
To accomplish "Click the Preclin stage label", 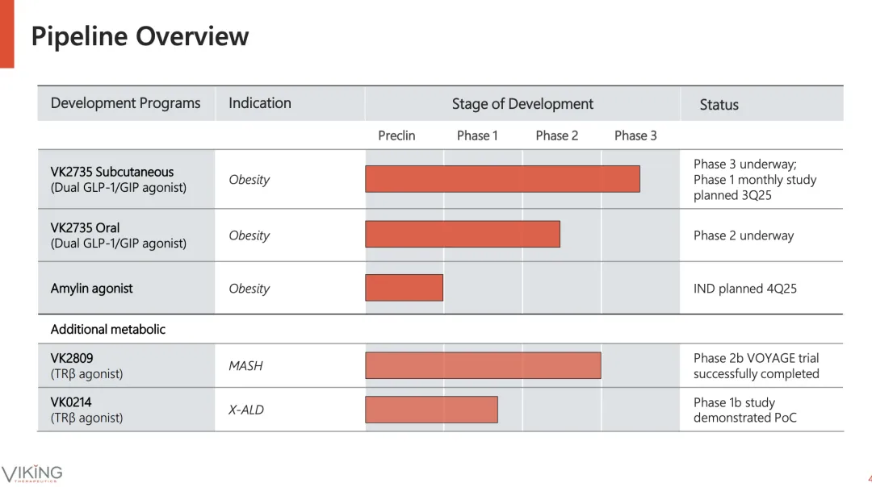I will [x=396, y=135].
